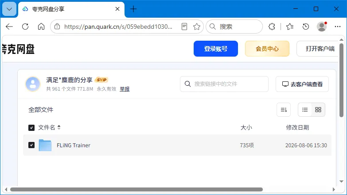Click the 大小 column header
This screenshot has width=347, height=195.
coord(246,127)
